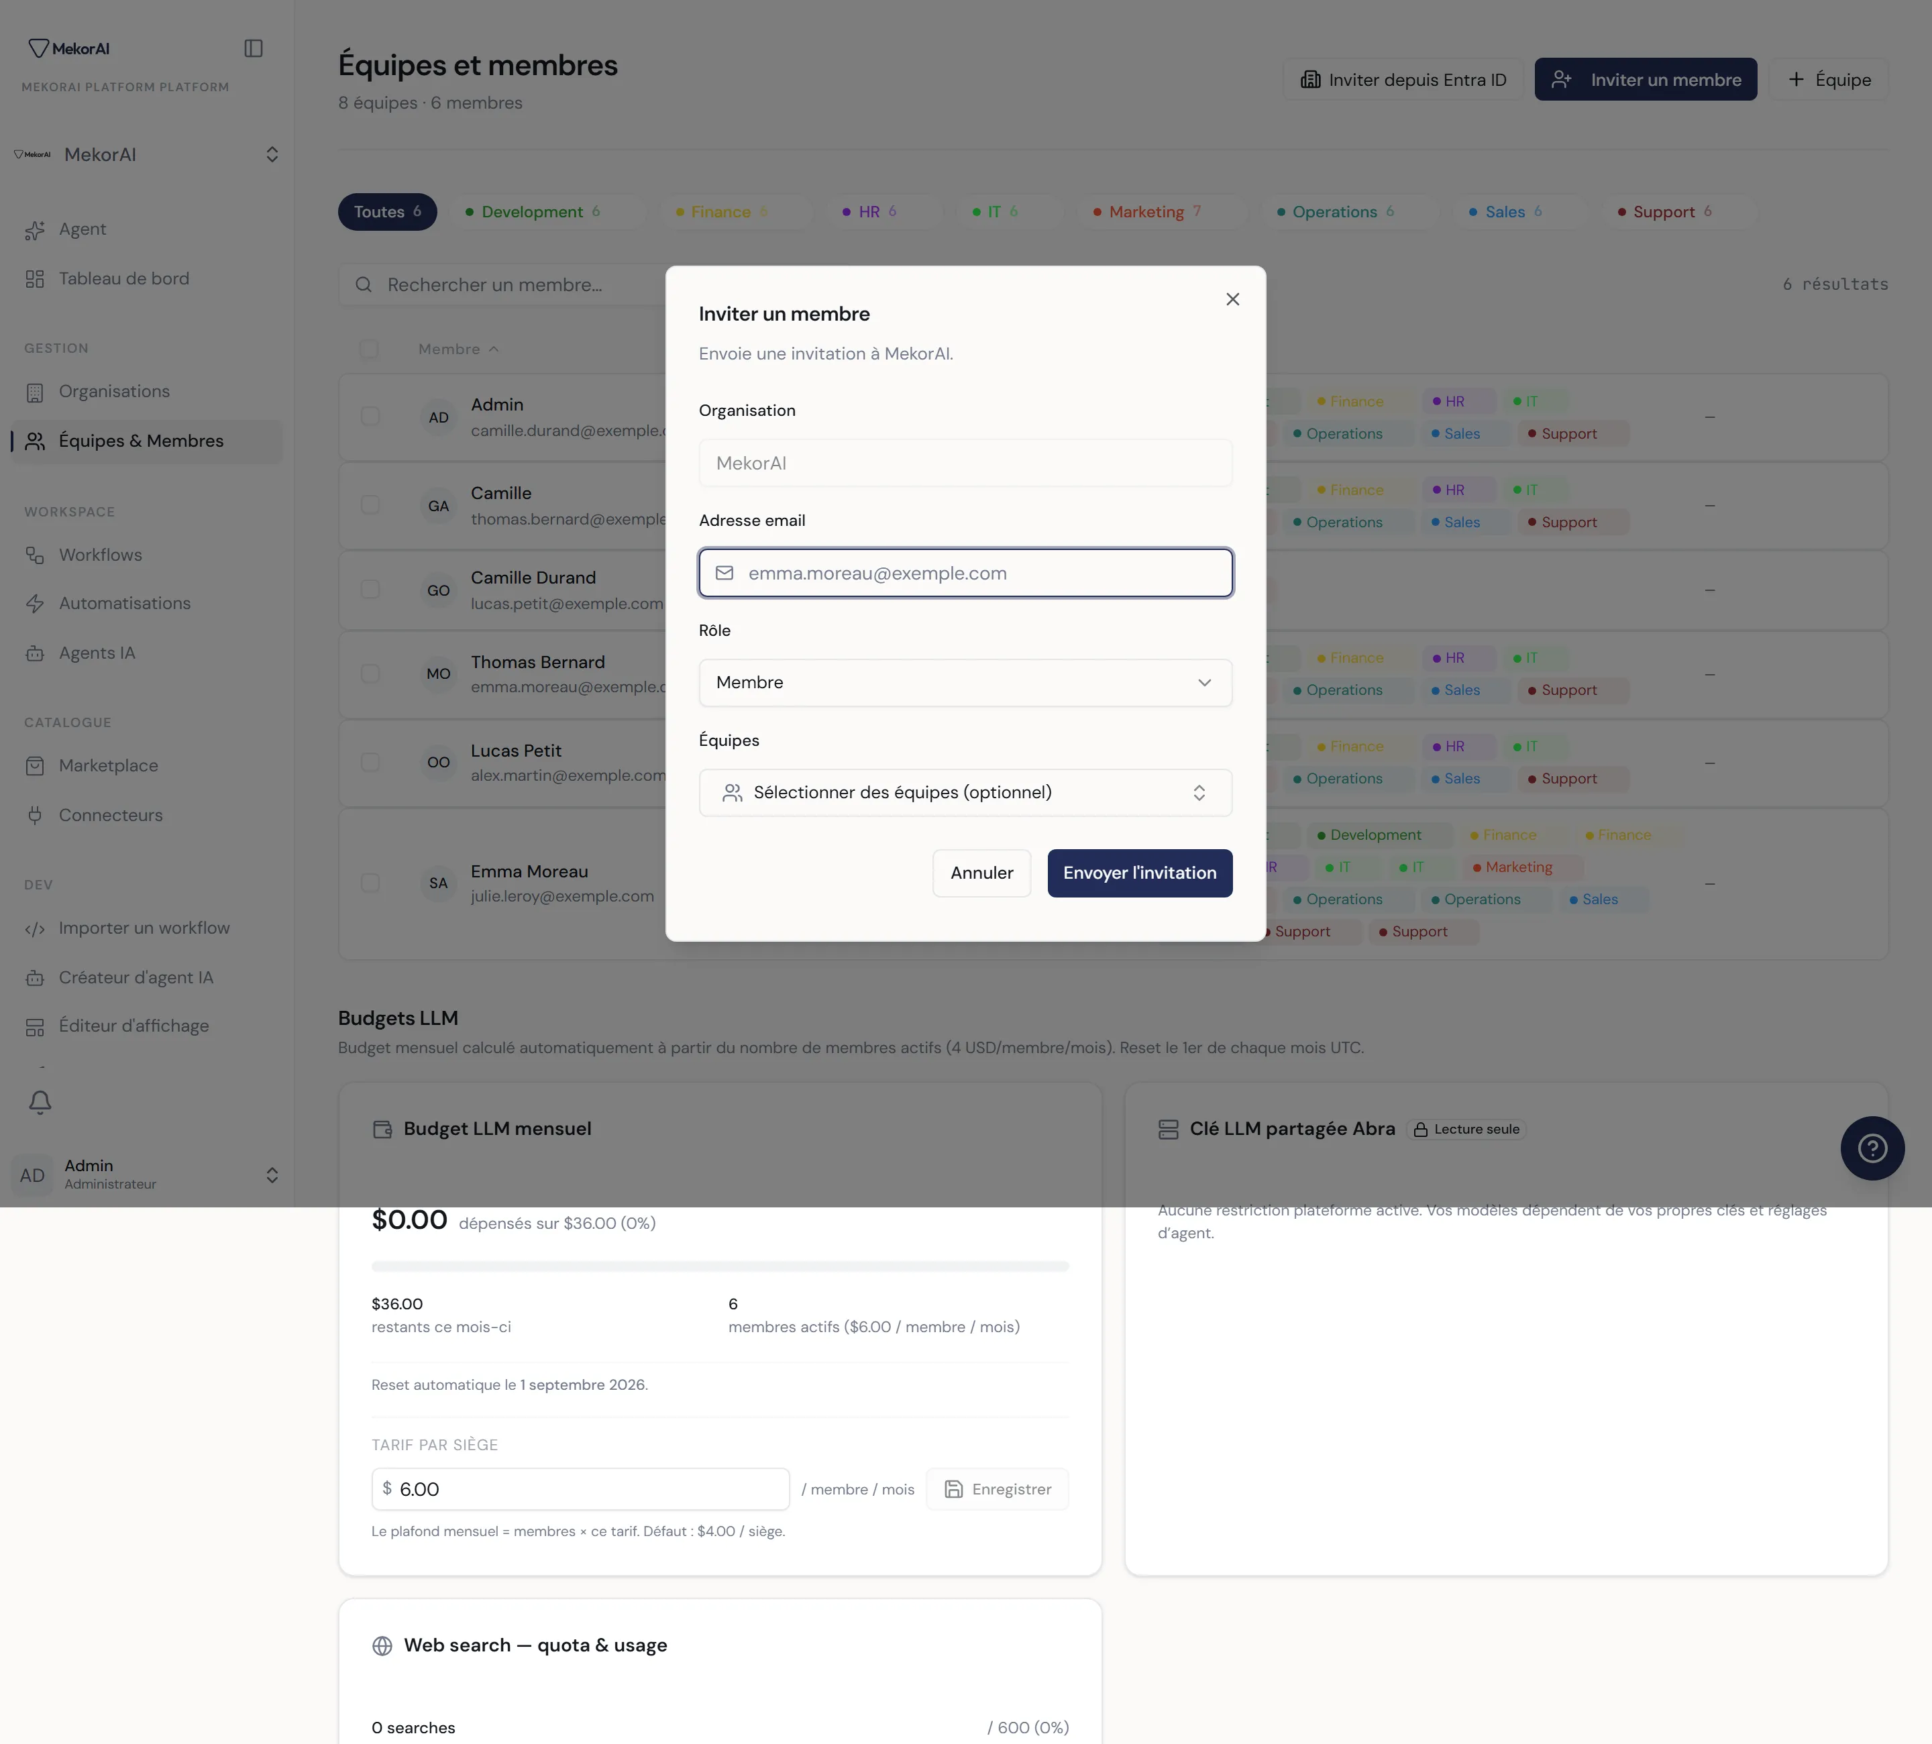Open the Connecteurs plug icon

pyautogui.click(x=36, y=816)
